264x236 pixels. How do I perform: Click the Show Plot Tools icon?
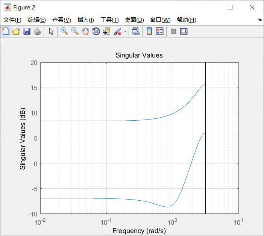pyautogui.click(x=184, y=32)
